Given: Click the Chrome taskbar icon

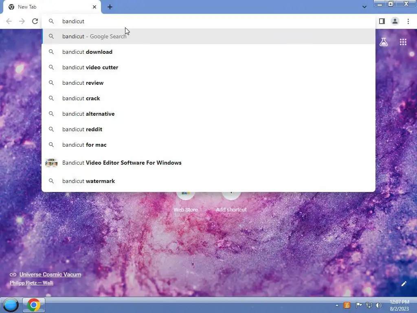Looking at the screenshot, I should point(33,305).
